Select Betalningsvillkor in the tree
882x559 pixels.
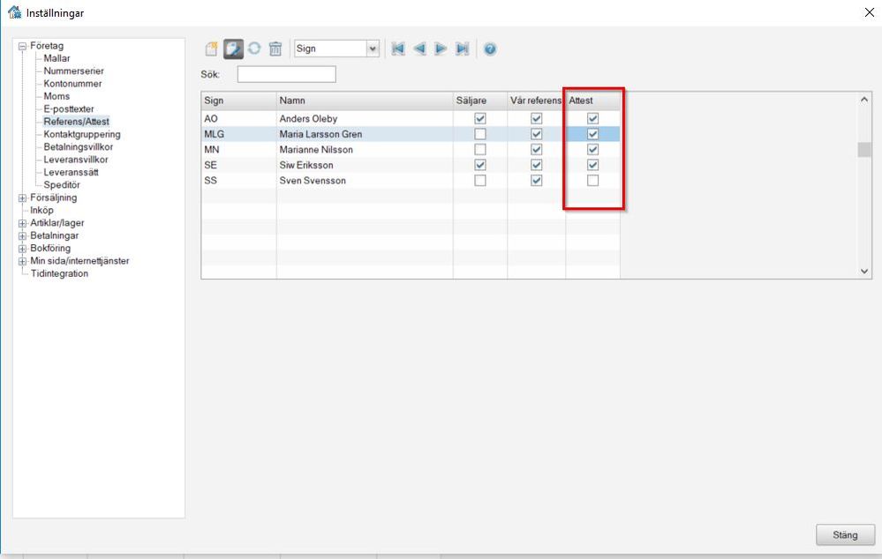point(79,146)
